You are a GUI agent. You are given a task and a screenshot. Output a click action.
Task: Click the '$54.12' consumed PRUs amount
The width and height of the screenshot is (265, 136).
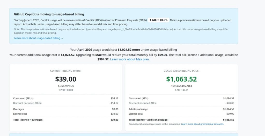[114, 98]
